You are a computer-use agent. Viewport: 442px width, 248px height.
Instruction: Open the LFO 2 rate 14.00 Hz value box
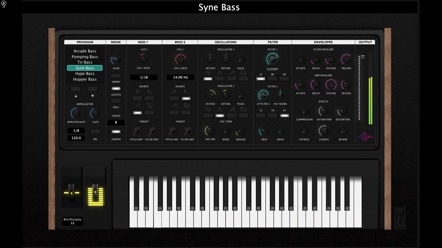(181, 77)
